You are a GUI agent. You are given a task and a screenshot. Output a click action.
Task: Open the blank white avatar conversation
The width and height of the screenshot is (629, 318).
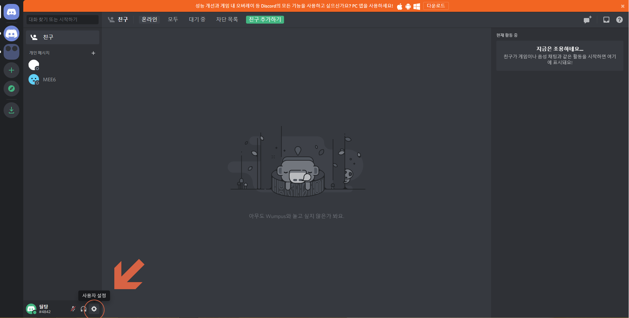[x=63, y=65]
